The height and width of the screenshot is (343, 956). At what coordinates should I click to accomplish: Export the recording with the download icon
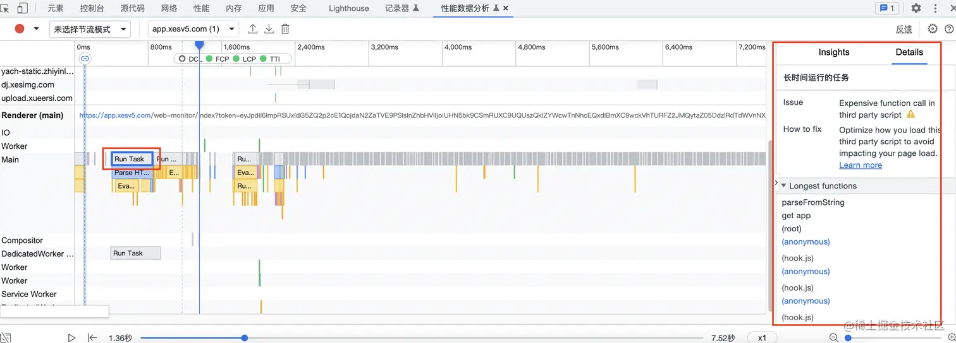pos(269,29)
